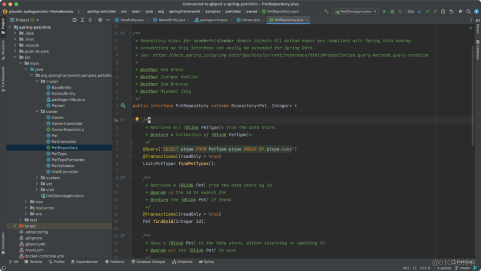The height and width of the screenshot is (271, 481).
Task: Open Database Changes tool window
Action: [x=148, y=262]
